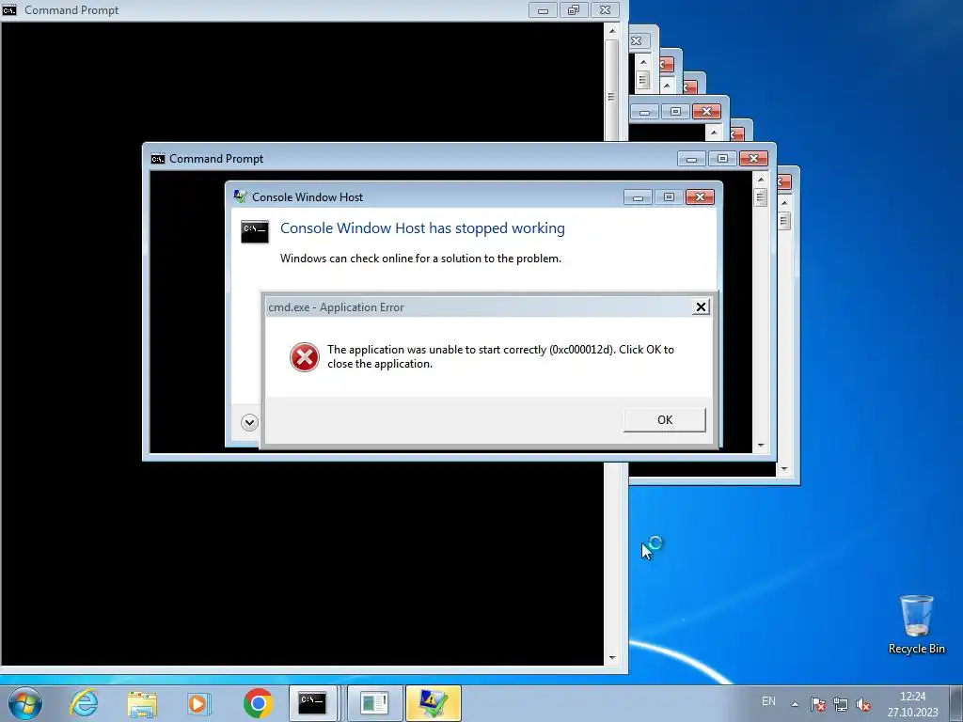Screen dimensions: 963x722
Task: Click the error message with code 0xc000012d
Action: pyautogui.click(x=500, y=356)
